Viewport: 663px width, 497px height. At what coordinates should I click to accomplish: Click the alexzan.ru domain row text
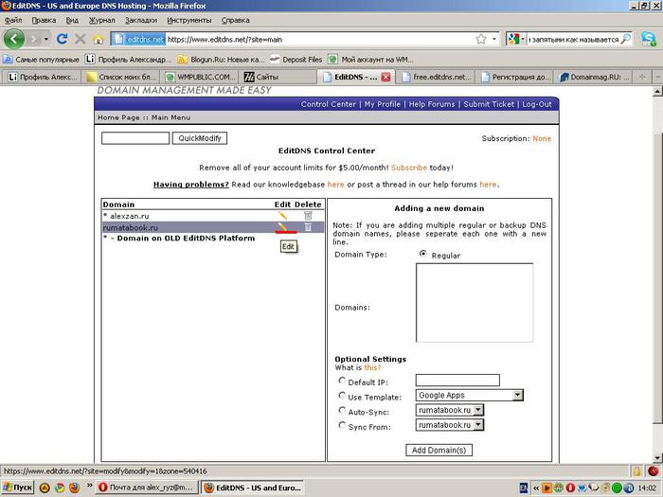(x=130, y=216)
